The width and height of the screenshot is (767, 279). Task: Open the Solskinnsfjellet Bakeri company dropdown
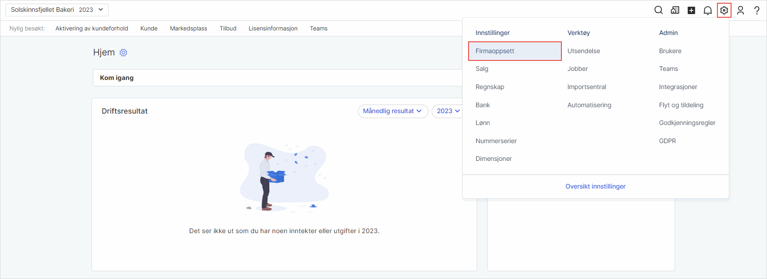tap(57, 10)
